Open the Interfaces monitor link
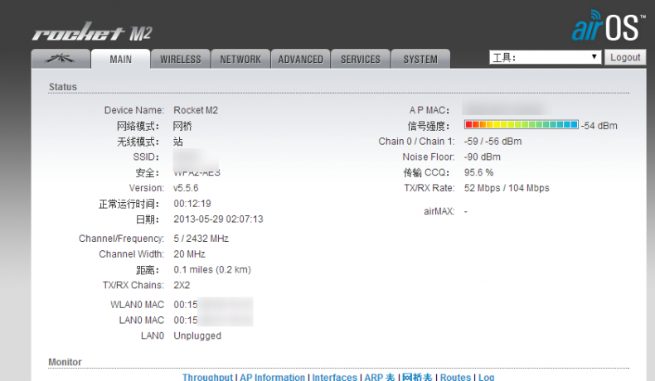 pyautogui.click(x=335, y=377)
